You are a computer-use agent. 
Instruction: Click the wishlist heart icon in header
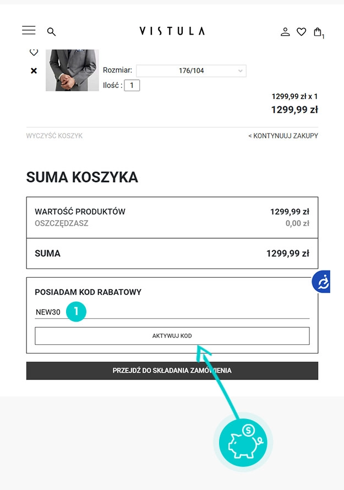coord(301,31)
